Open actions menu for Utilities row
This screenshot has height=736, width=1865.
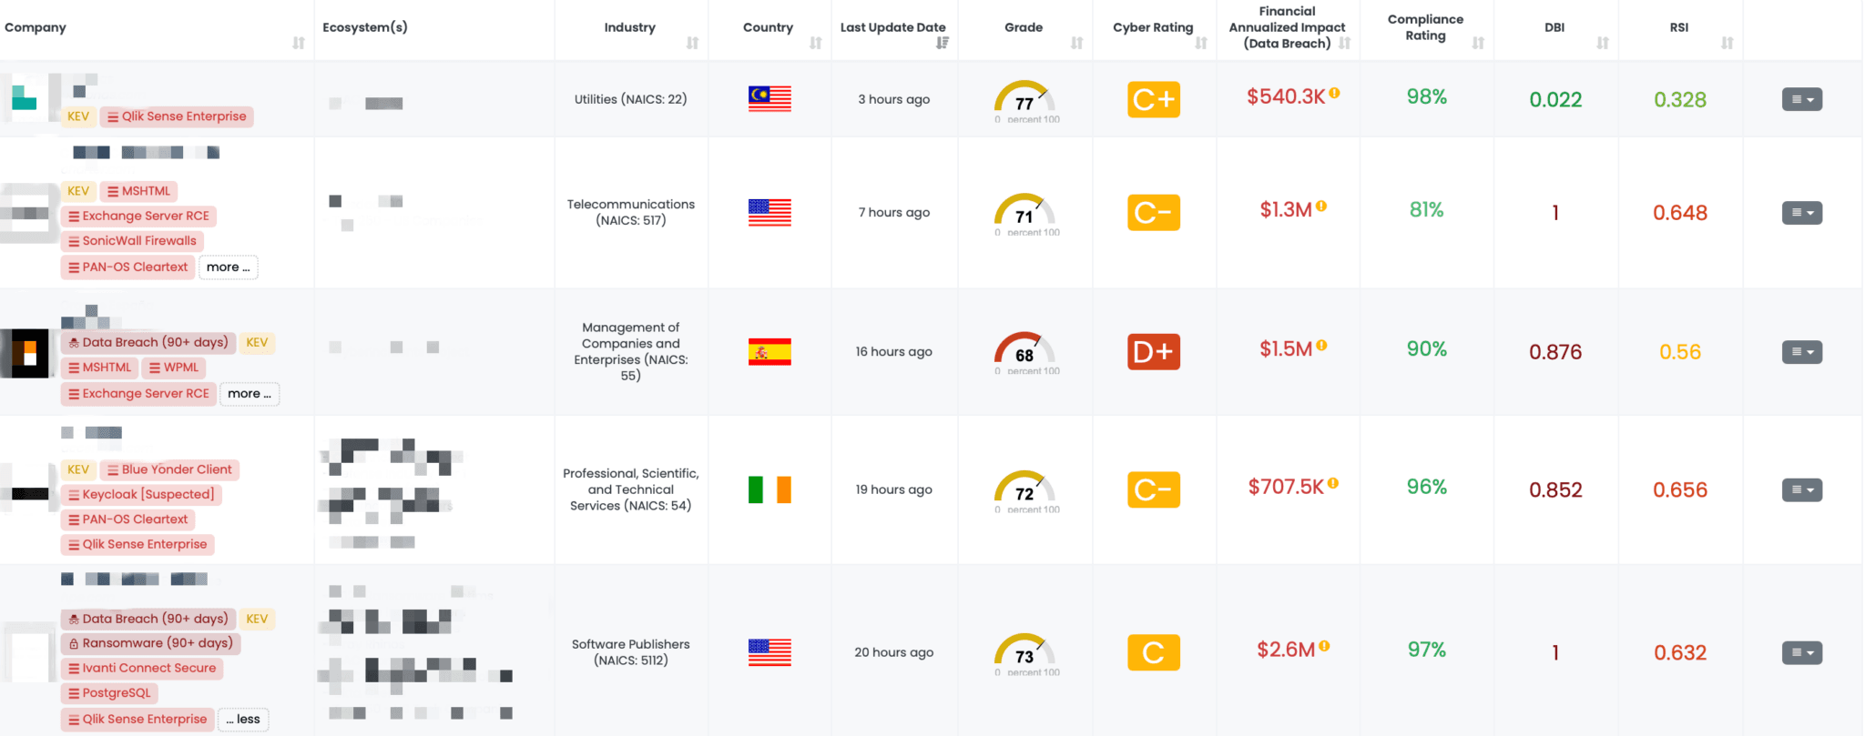[1802, 99]
